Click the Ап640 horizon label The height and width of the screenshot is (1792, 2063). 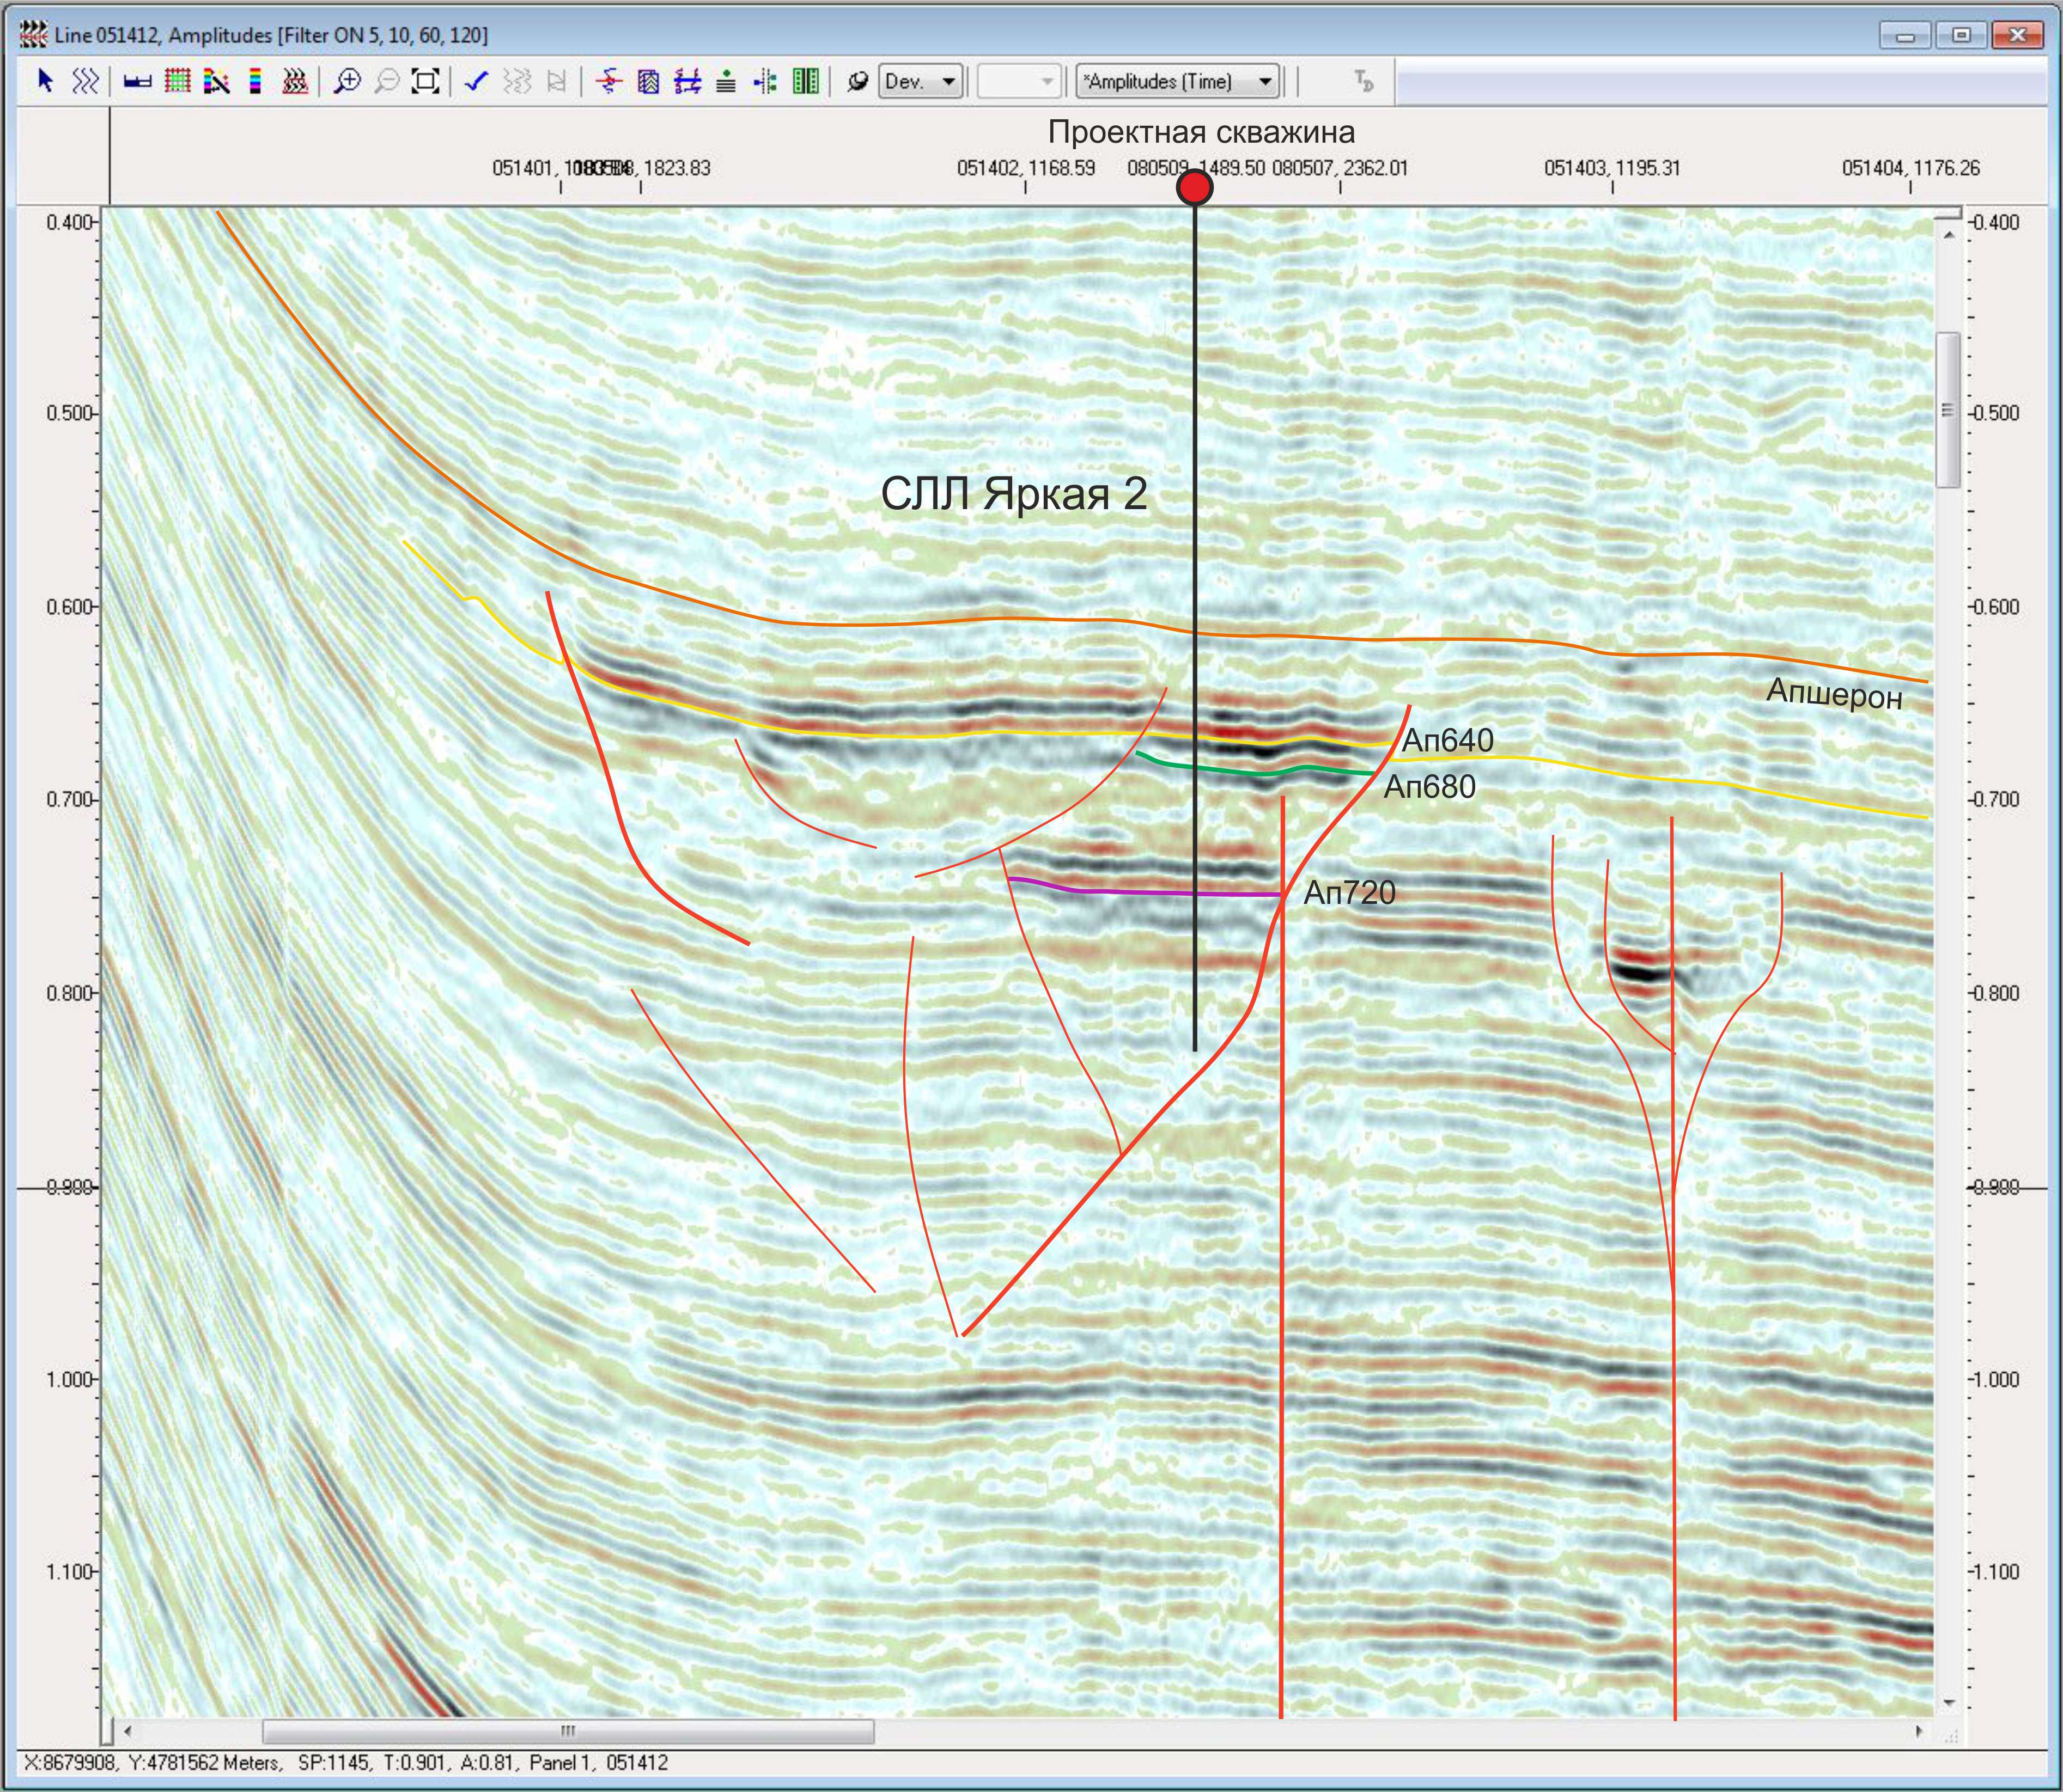click(1447, 740)
